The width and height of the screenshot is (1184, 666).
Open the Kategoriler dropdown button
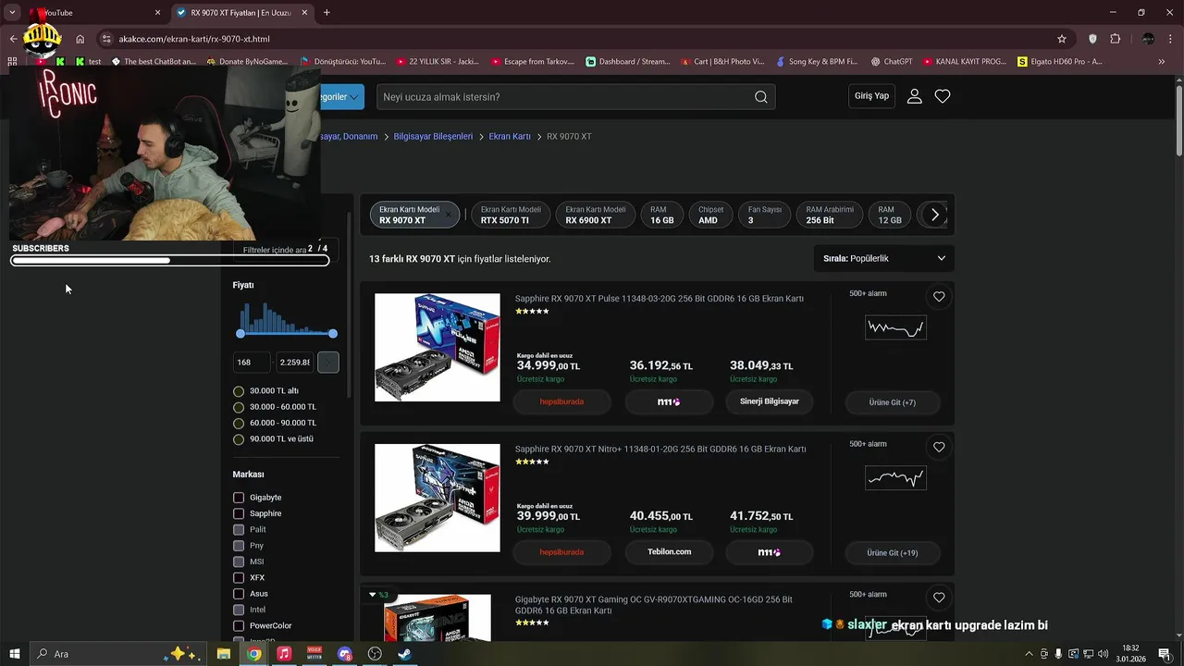(x=341, y=97)
